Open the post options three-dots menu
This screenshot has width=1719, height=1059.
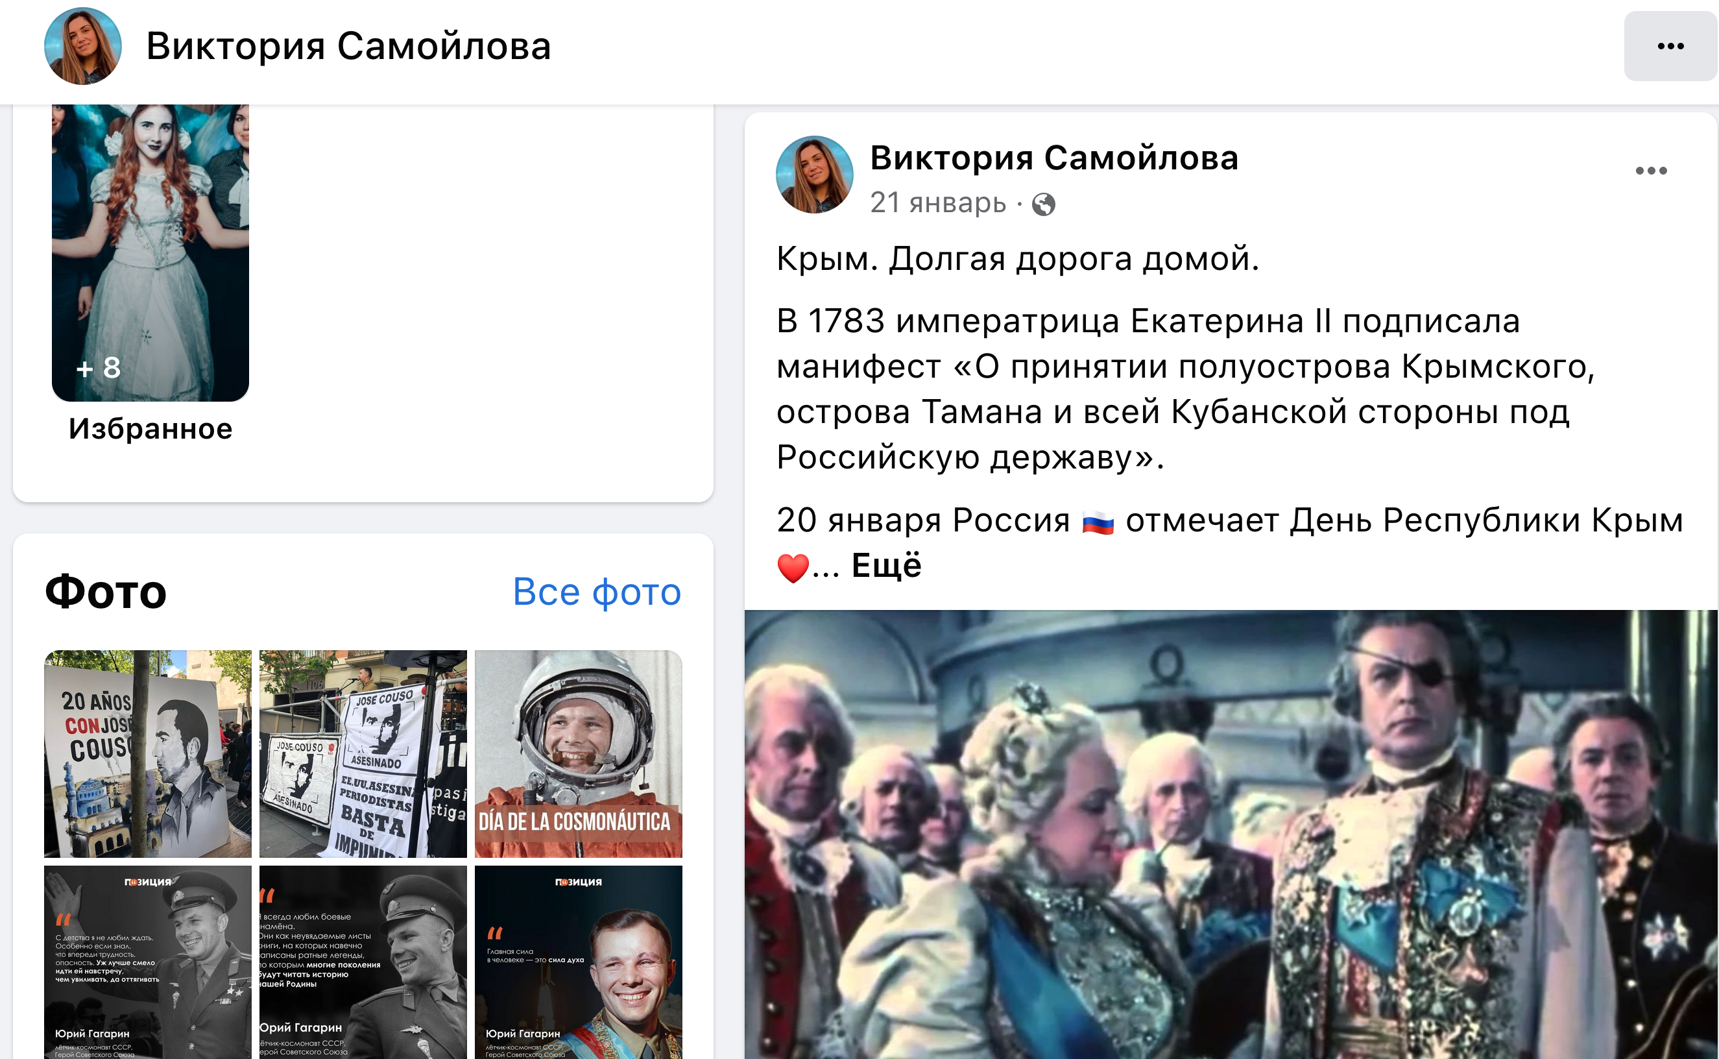(1651, 171)
